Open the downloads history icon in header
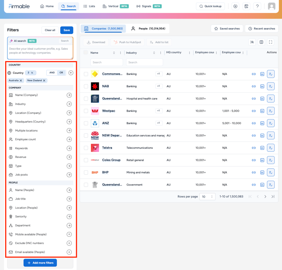Screen dimensions: 282x270 235,6
